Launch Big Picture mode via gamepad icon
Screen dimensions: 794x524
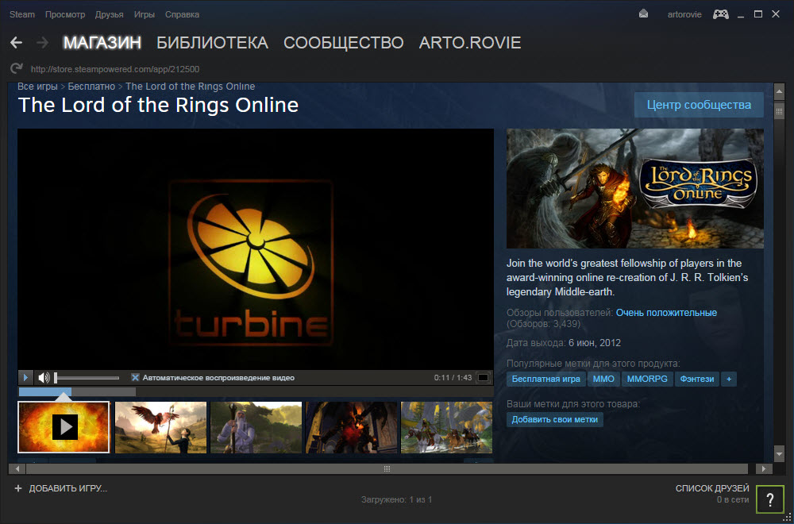(x=721, y=14)
